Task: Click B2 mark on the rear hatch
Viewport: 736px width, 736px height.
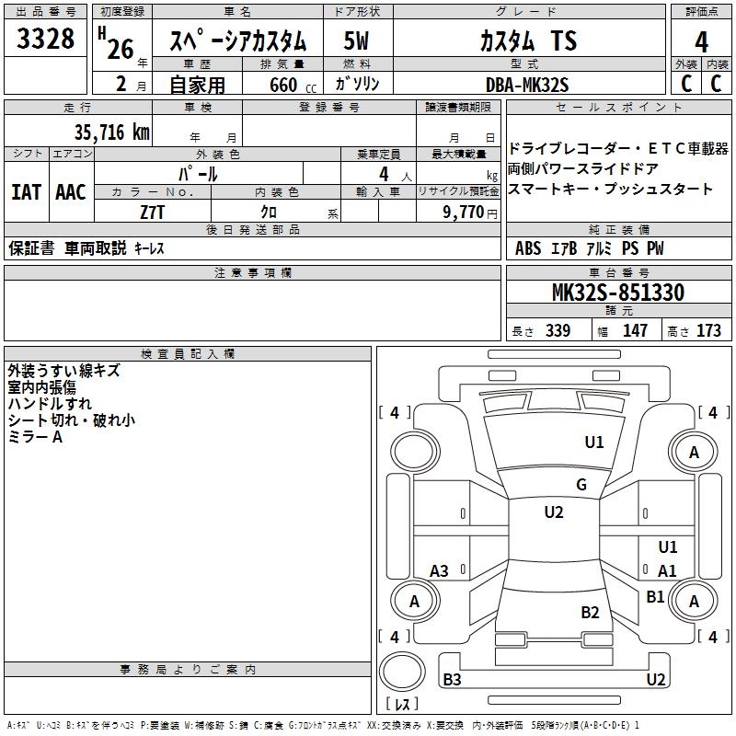Action: click(590, 613)
